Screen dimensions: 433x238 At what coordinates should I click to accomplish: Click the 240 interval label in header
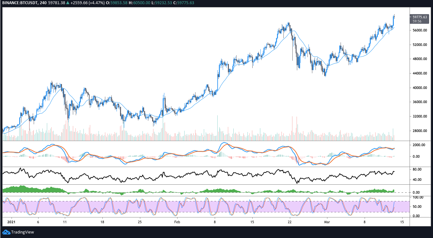pos(40,3)
